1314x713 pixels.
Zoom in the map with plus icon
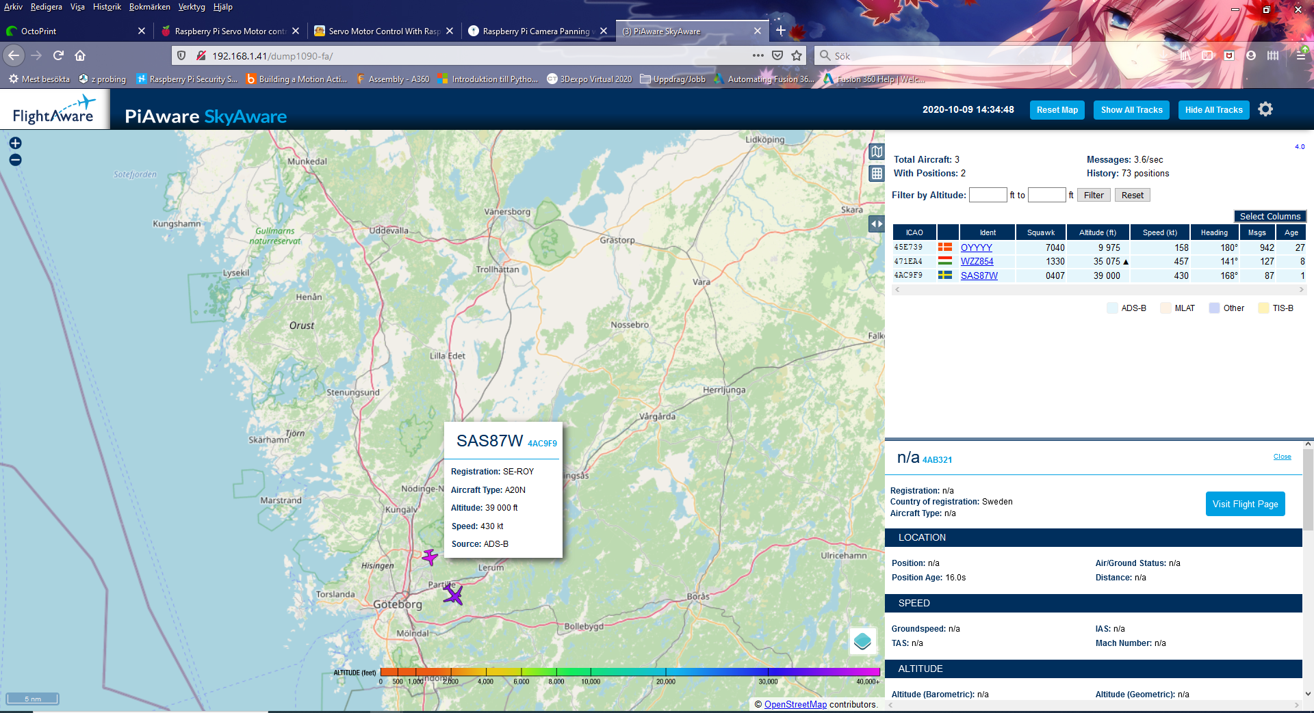(15, 143)
